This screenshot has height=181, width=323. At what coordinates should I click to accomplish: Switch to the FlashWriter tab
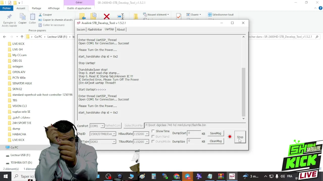[x=95, y=29]
